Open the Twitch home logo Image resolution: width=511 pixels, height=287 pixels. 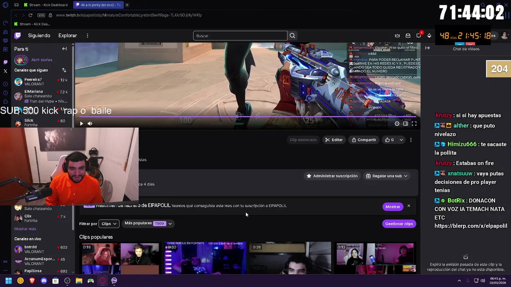coord(18,35)
